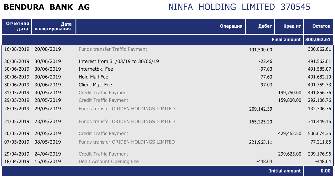Select the Hold Mail Fee row
The width and height of the screenshot is (335, 178).
(93, 77)
